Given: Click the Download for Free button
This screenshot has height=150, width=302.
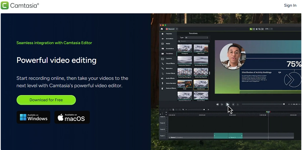Looking at the screenshot, I should pos(46,100).
